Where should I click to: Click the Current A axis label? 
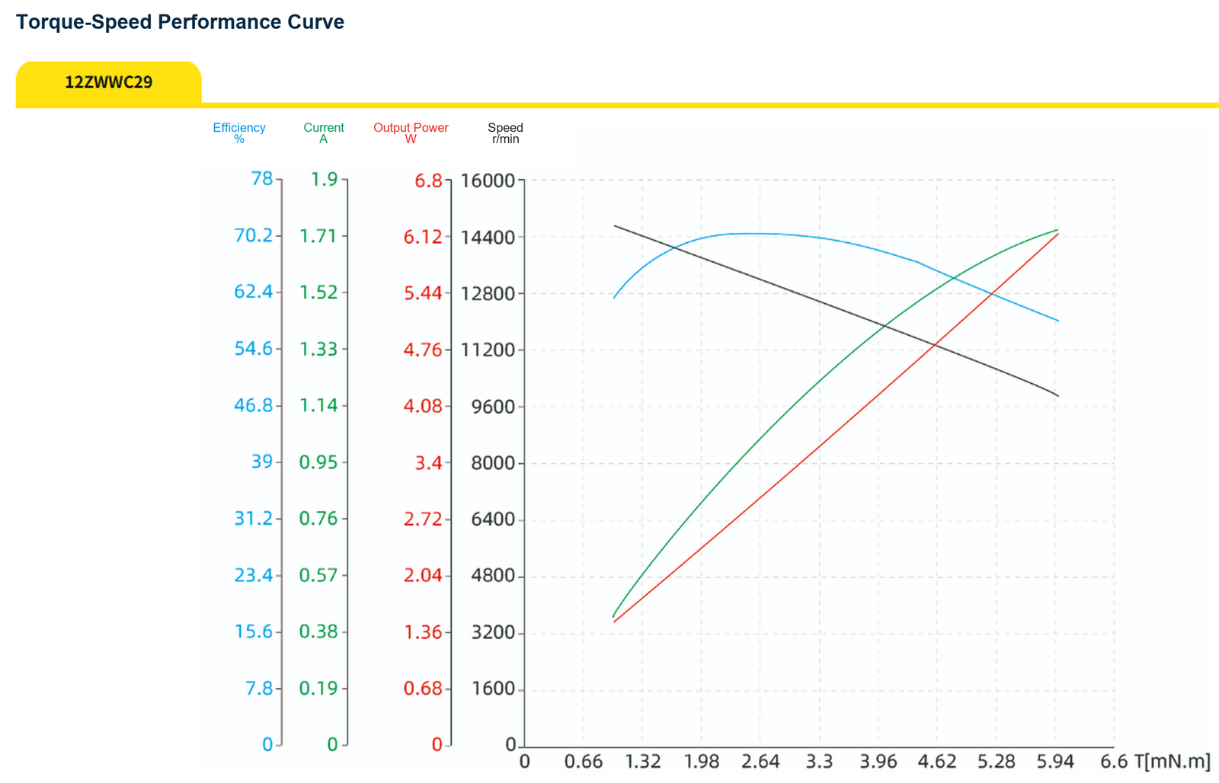point(324,133)
